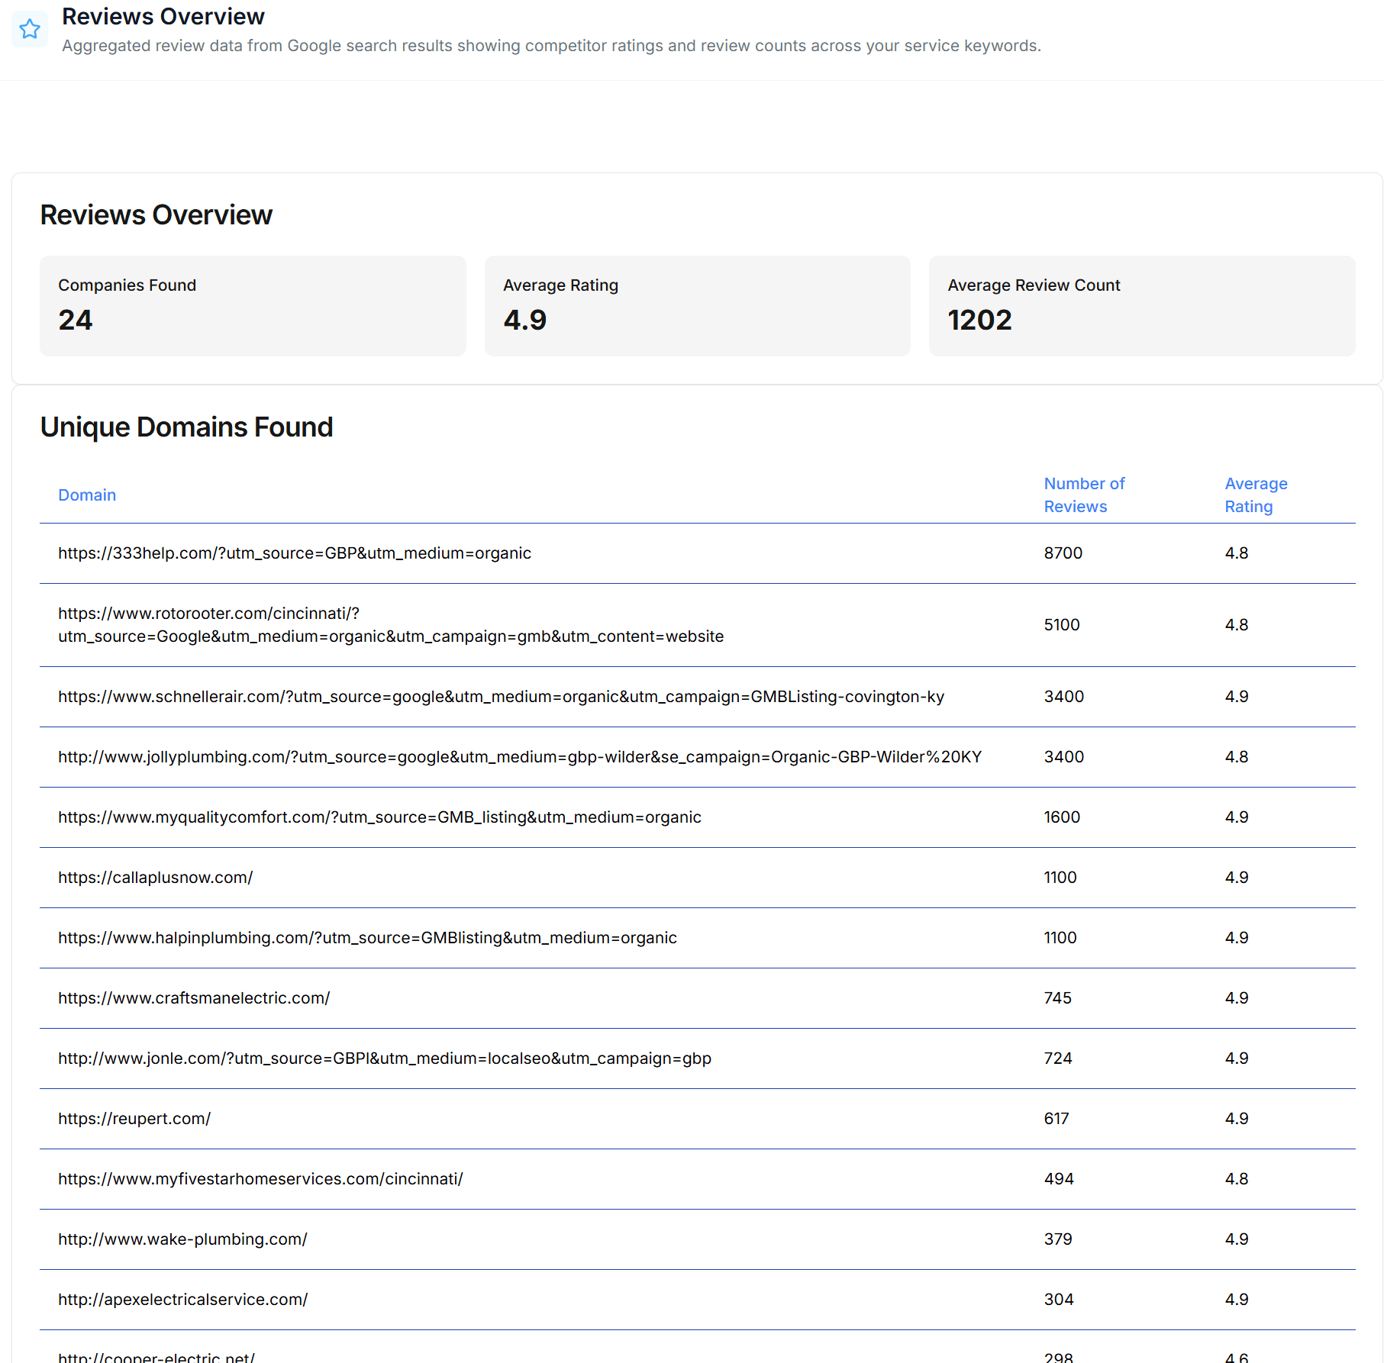The height and width of the screenshot is (1363, 1384).
Task: Click the Unique Domains Found heading
Action: tap(186, 427)
